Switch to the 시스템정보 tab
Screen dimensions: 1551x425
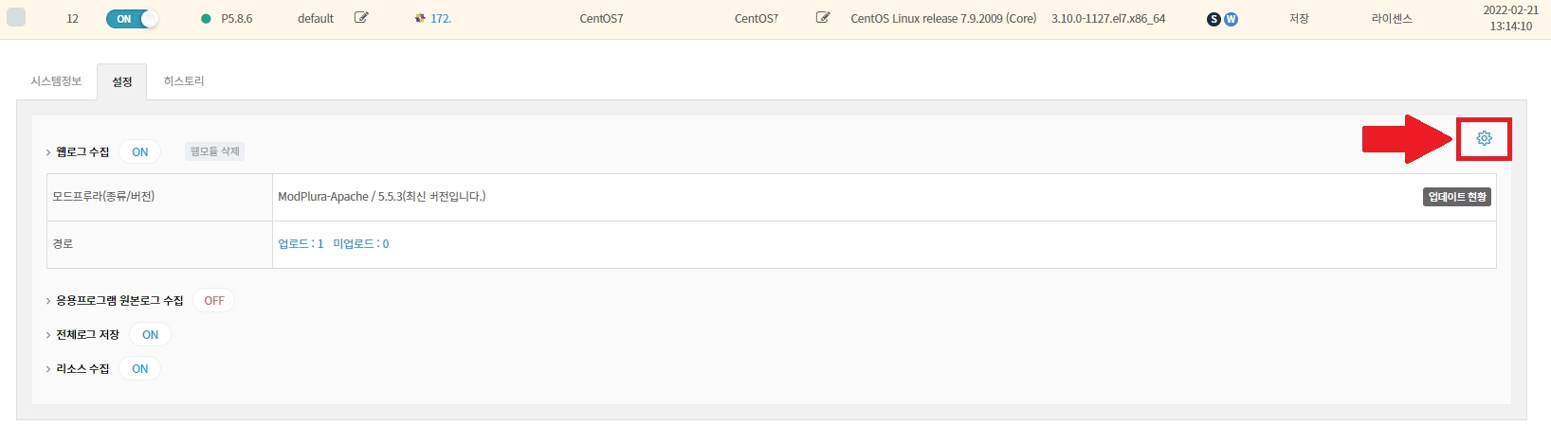[x=56, y=81]
